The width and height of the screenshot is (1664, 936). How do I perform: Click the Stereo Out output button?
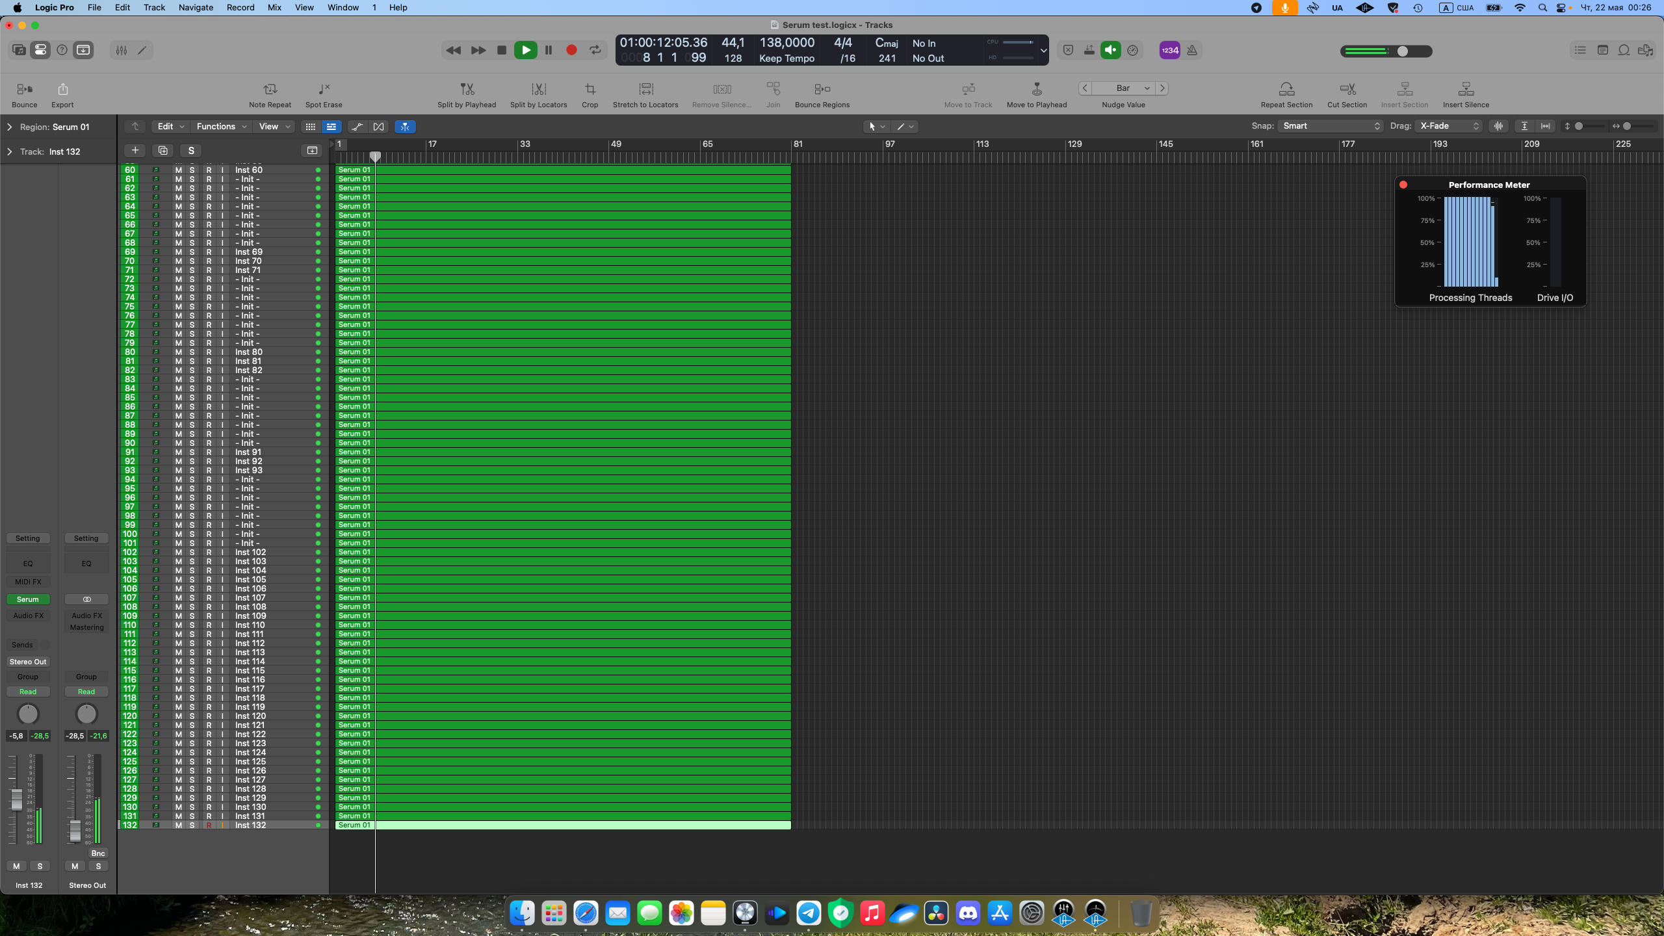[x=28, y=662]
